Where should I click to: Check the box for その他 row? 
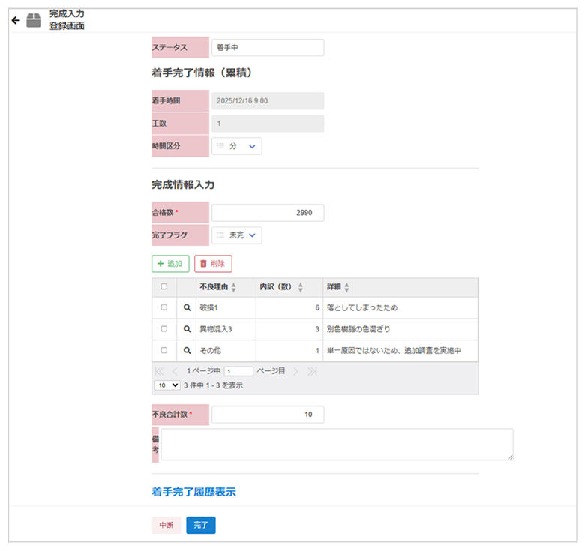point(164,350)
